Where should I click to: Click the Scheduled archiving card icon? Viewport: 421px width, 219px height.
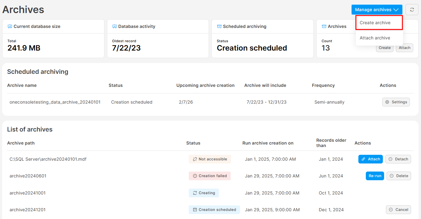[219, 26]
